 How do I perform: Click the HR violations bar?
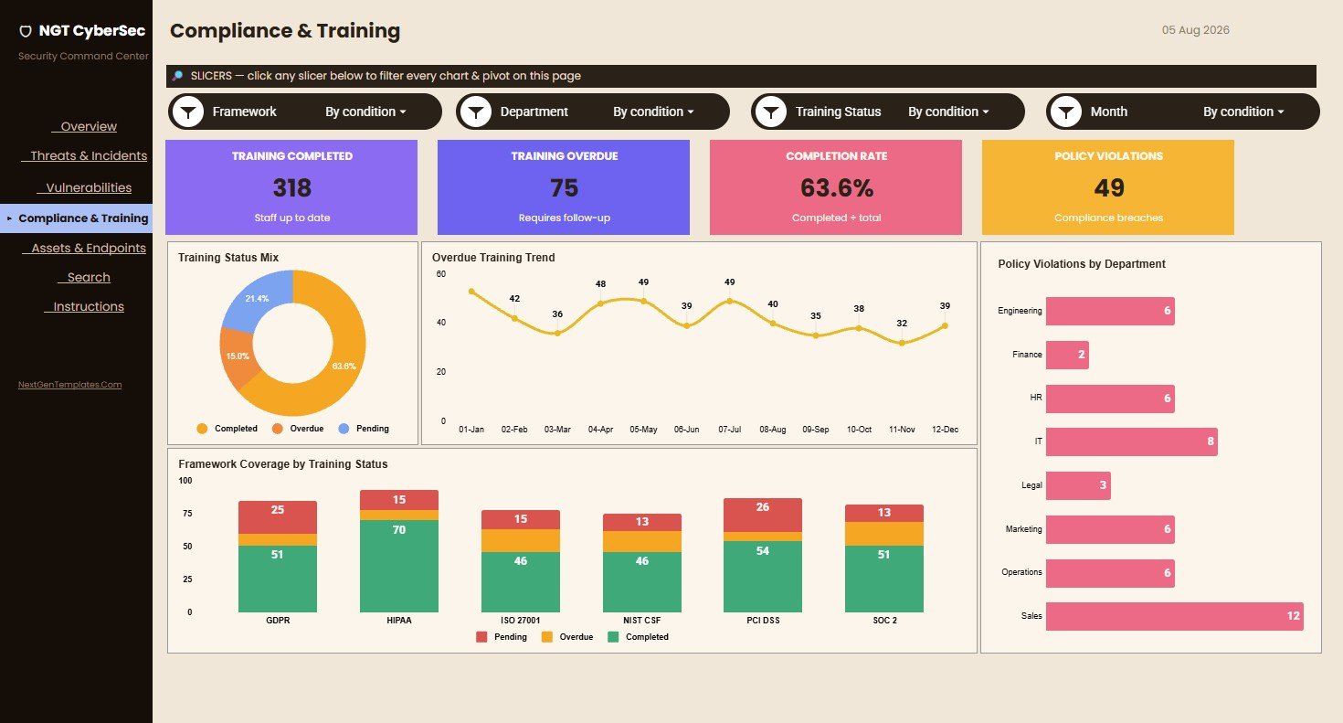[1110, 399]
